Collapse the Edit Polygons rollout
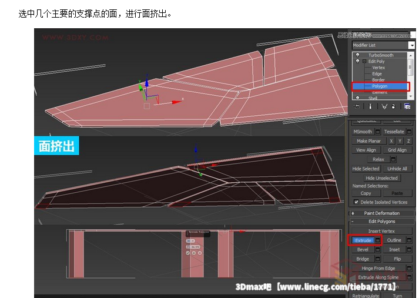Image resolution: width=419 pixels, height=298 pixels. tap(381, 221)
